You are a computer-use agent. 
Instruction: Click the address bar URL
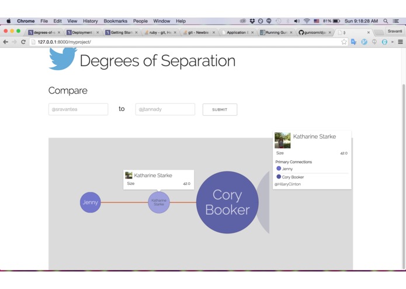(x=64, y=42)
